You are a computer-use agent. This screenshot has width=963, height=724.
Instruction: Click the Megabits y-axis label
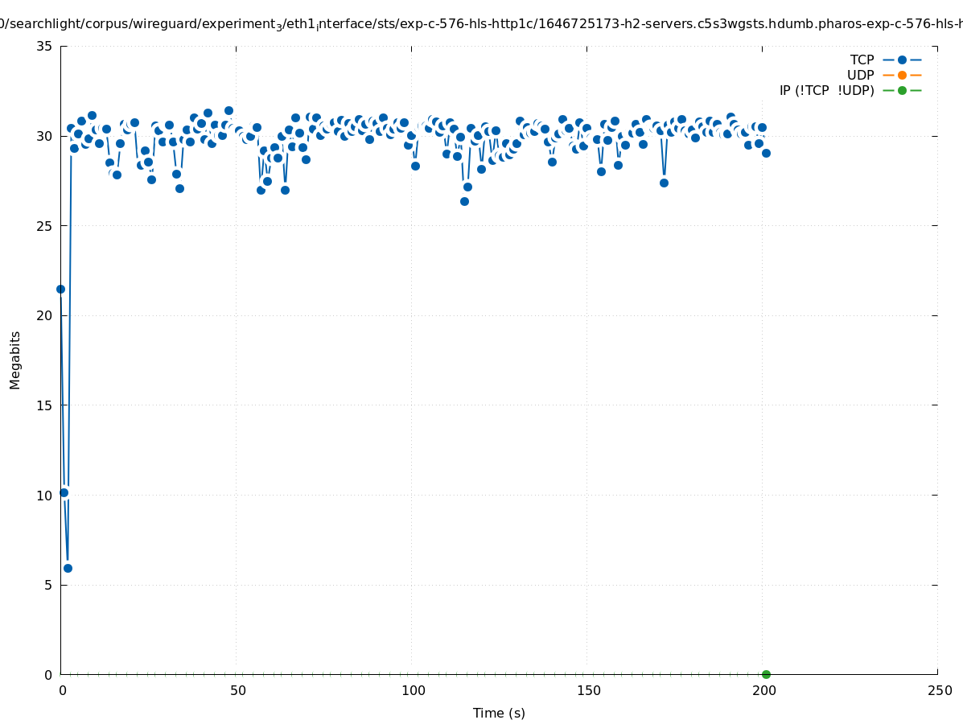15,360
